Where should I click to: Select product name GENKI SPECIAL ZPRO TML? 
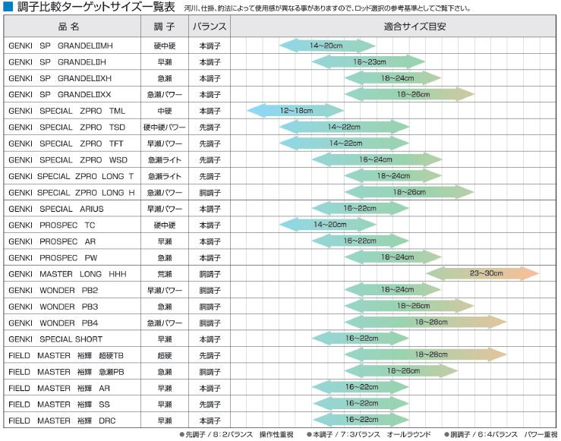pos(67,111)
